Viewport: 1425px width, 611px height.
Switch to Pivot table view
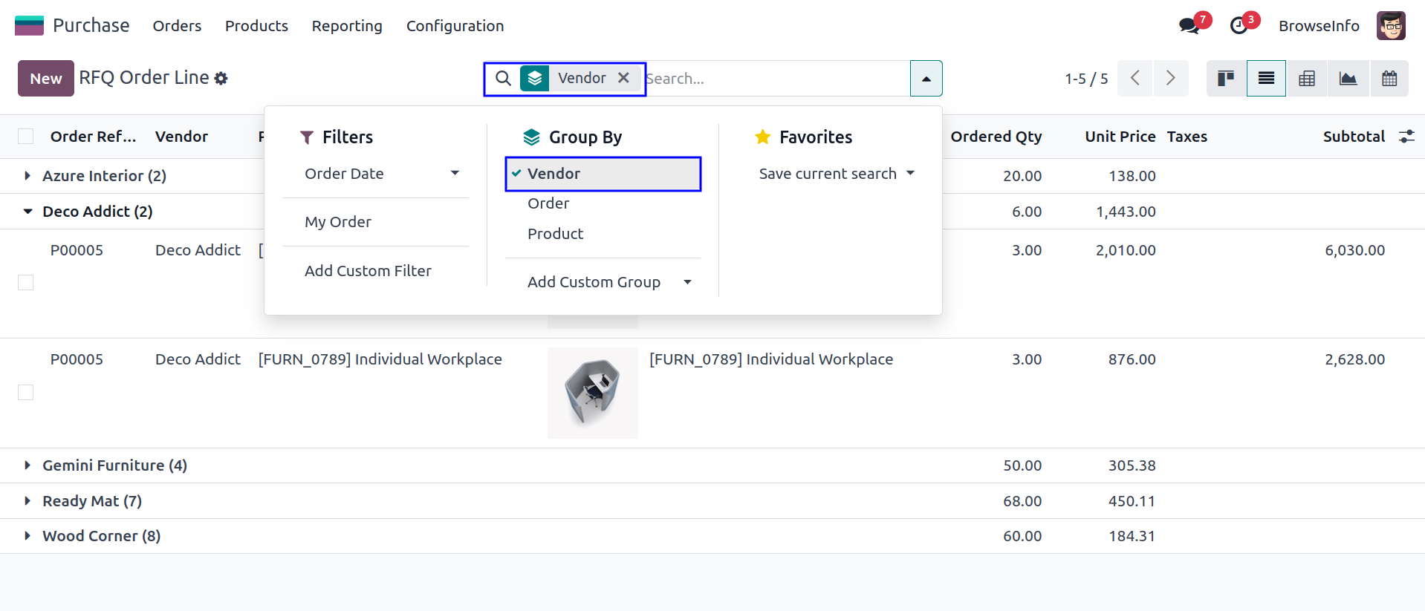[x=1307, y=79]
